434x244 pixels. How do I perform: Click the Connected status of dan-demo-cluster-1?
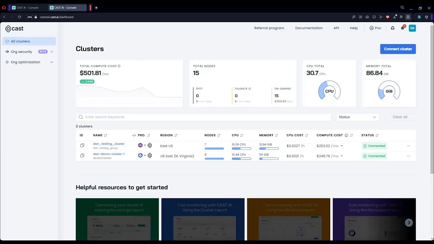click(x=374, y=156)
